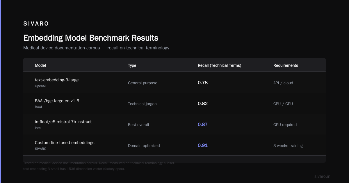The height and width of the screenshot is (183, 349).
Task: Select the intfloat/e5-mistral-7b-instruct model name
Action: point(63,122)
